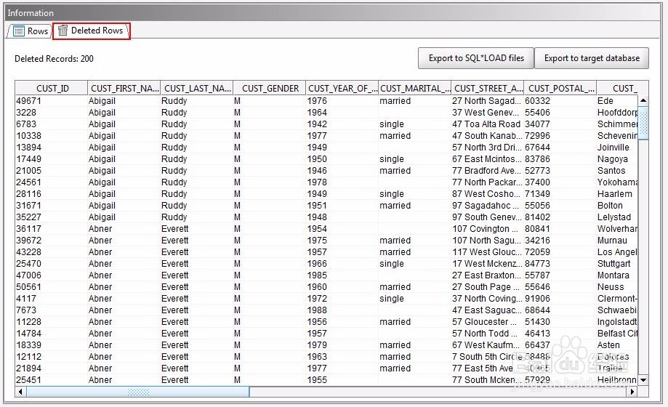Click city cell Santos
This screenshot has width=668, height=407.
[617, 171]
